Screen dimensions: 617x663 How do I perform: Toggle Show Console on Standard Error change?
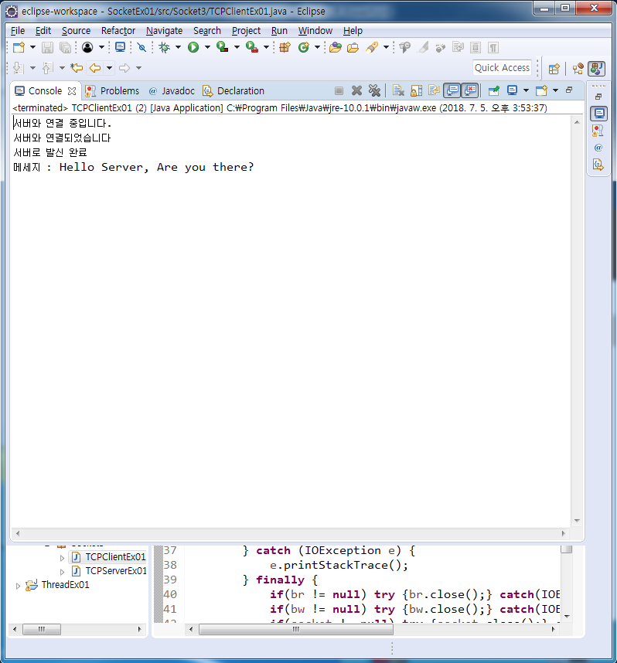470,90
